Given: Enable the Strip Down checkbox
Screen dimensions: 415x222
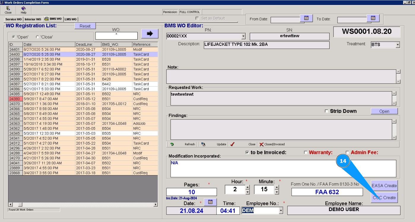Looking at the screenshot, I should tap(327, 111).
